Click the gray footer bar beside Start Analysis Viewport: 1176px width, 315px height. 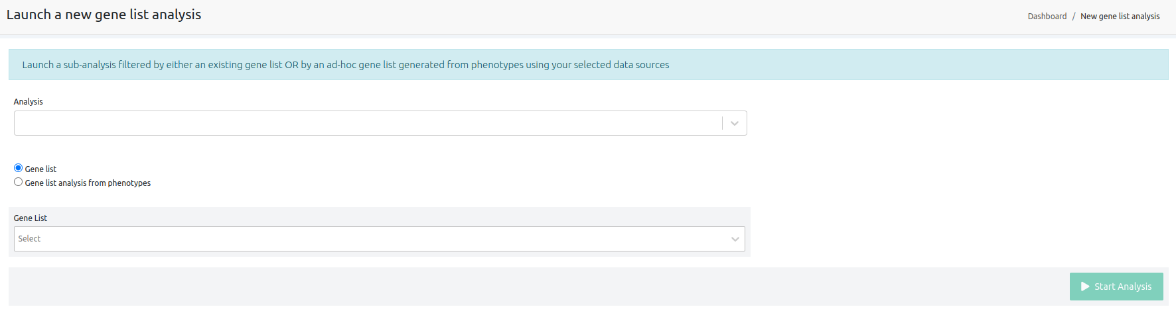pyautogui.click(x=531, y=287)
